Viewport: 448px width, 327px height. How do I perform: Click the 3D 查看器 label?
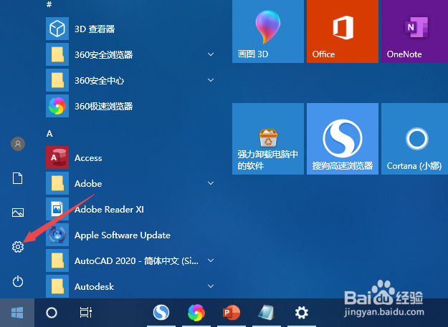tap(95, 29)
